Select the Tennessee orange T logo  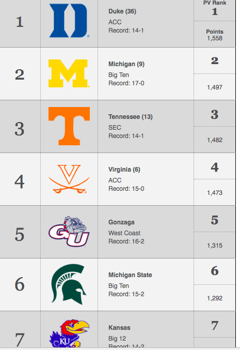coord(69,126)
